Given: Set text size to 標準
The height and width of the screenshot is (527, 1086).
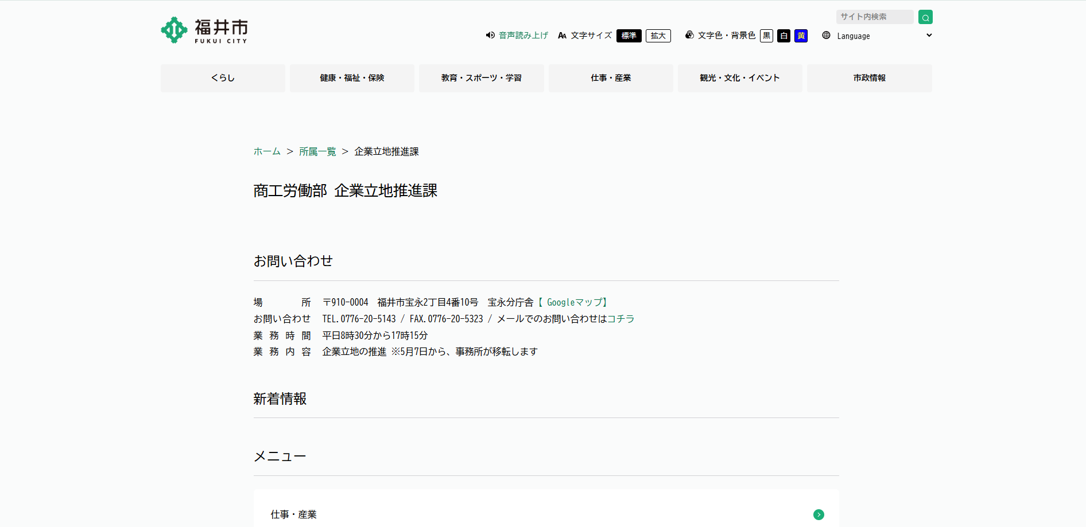Looking at the screenshot, I should pyautogui.click(x=629, y=36).
